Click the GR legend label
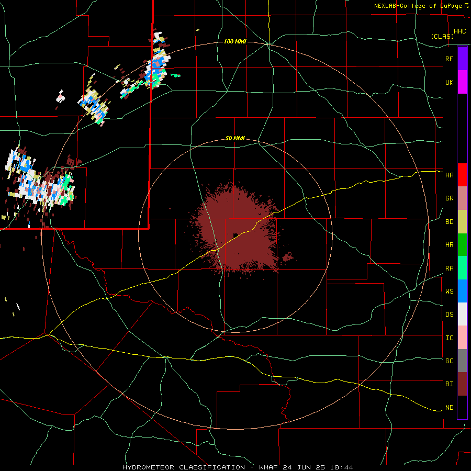The width and height of the screenshot is (471, 471). 449,198
